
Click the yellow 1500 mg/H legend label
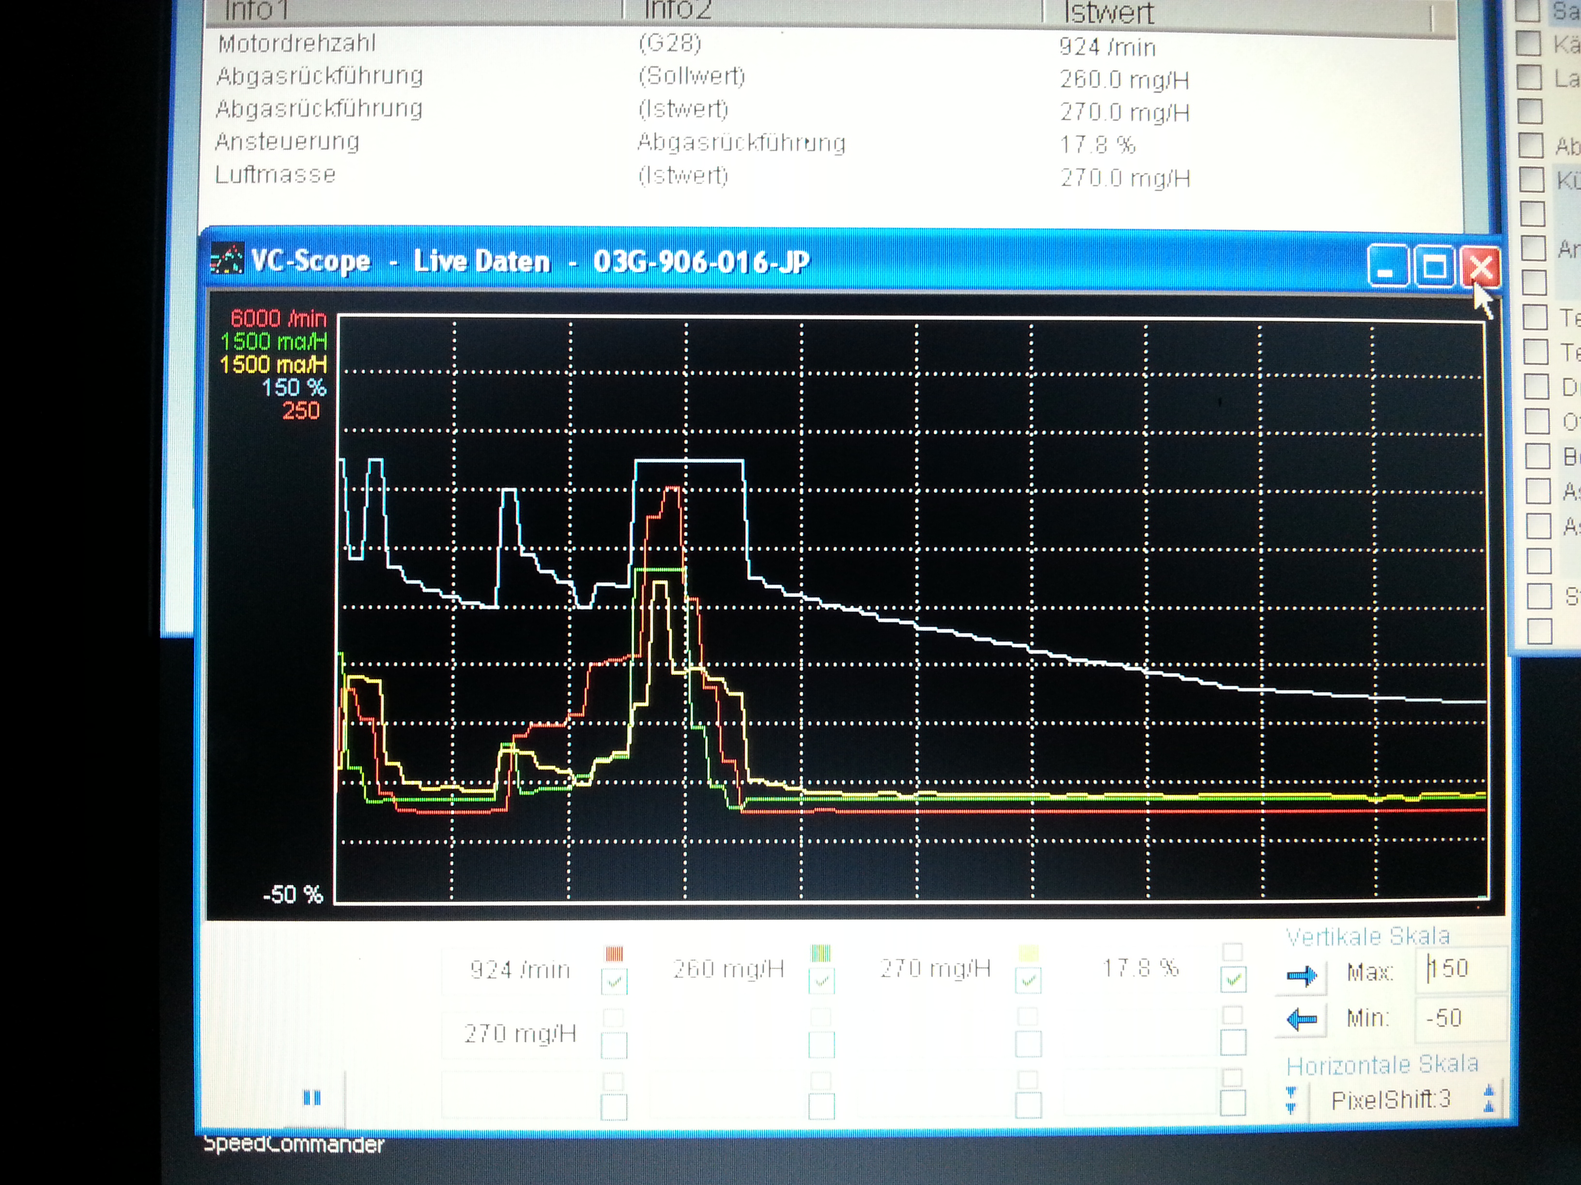pos(273,365)
